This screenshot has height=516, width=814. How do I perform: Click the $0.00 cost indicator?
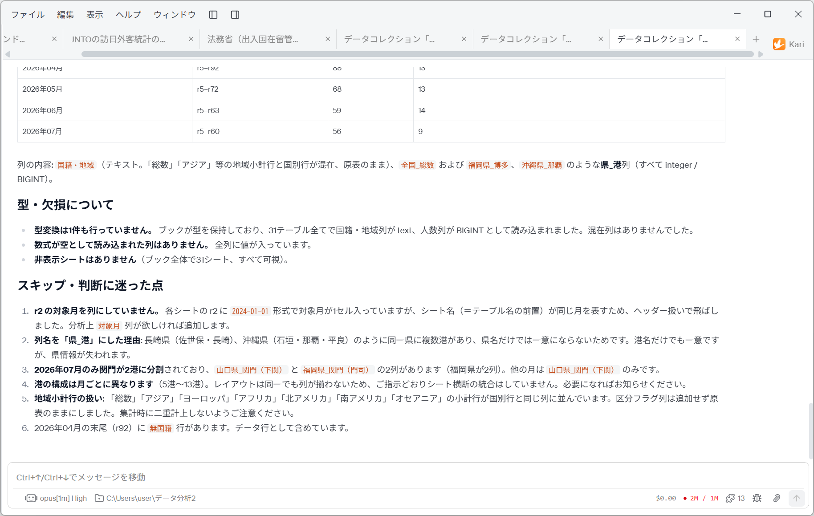[666, 498]
